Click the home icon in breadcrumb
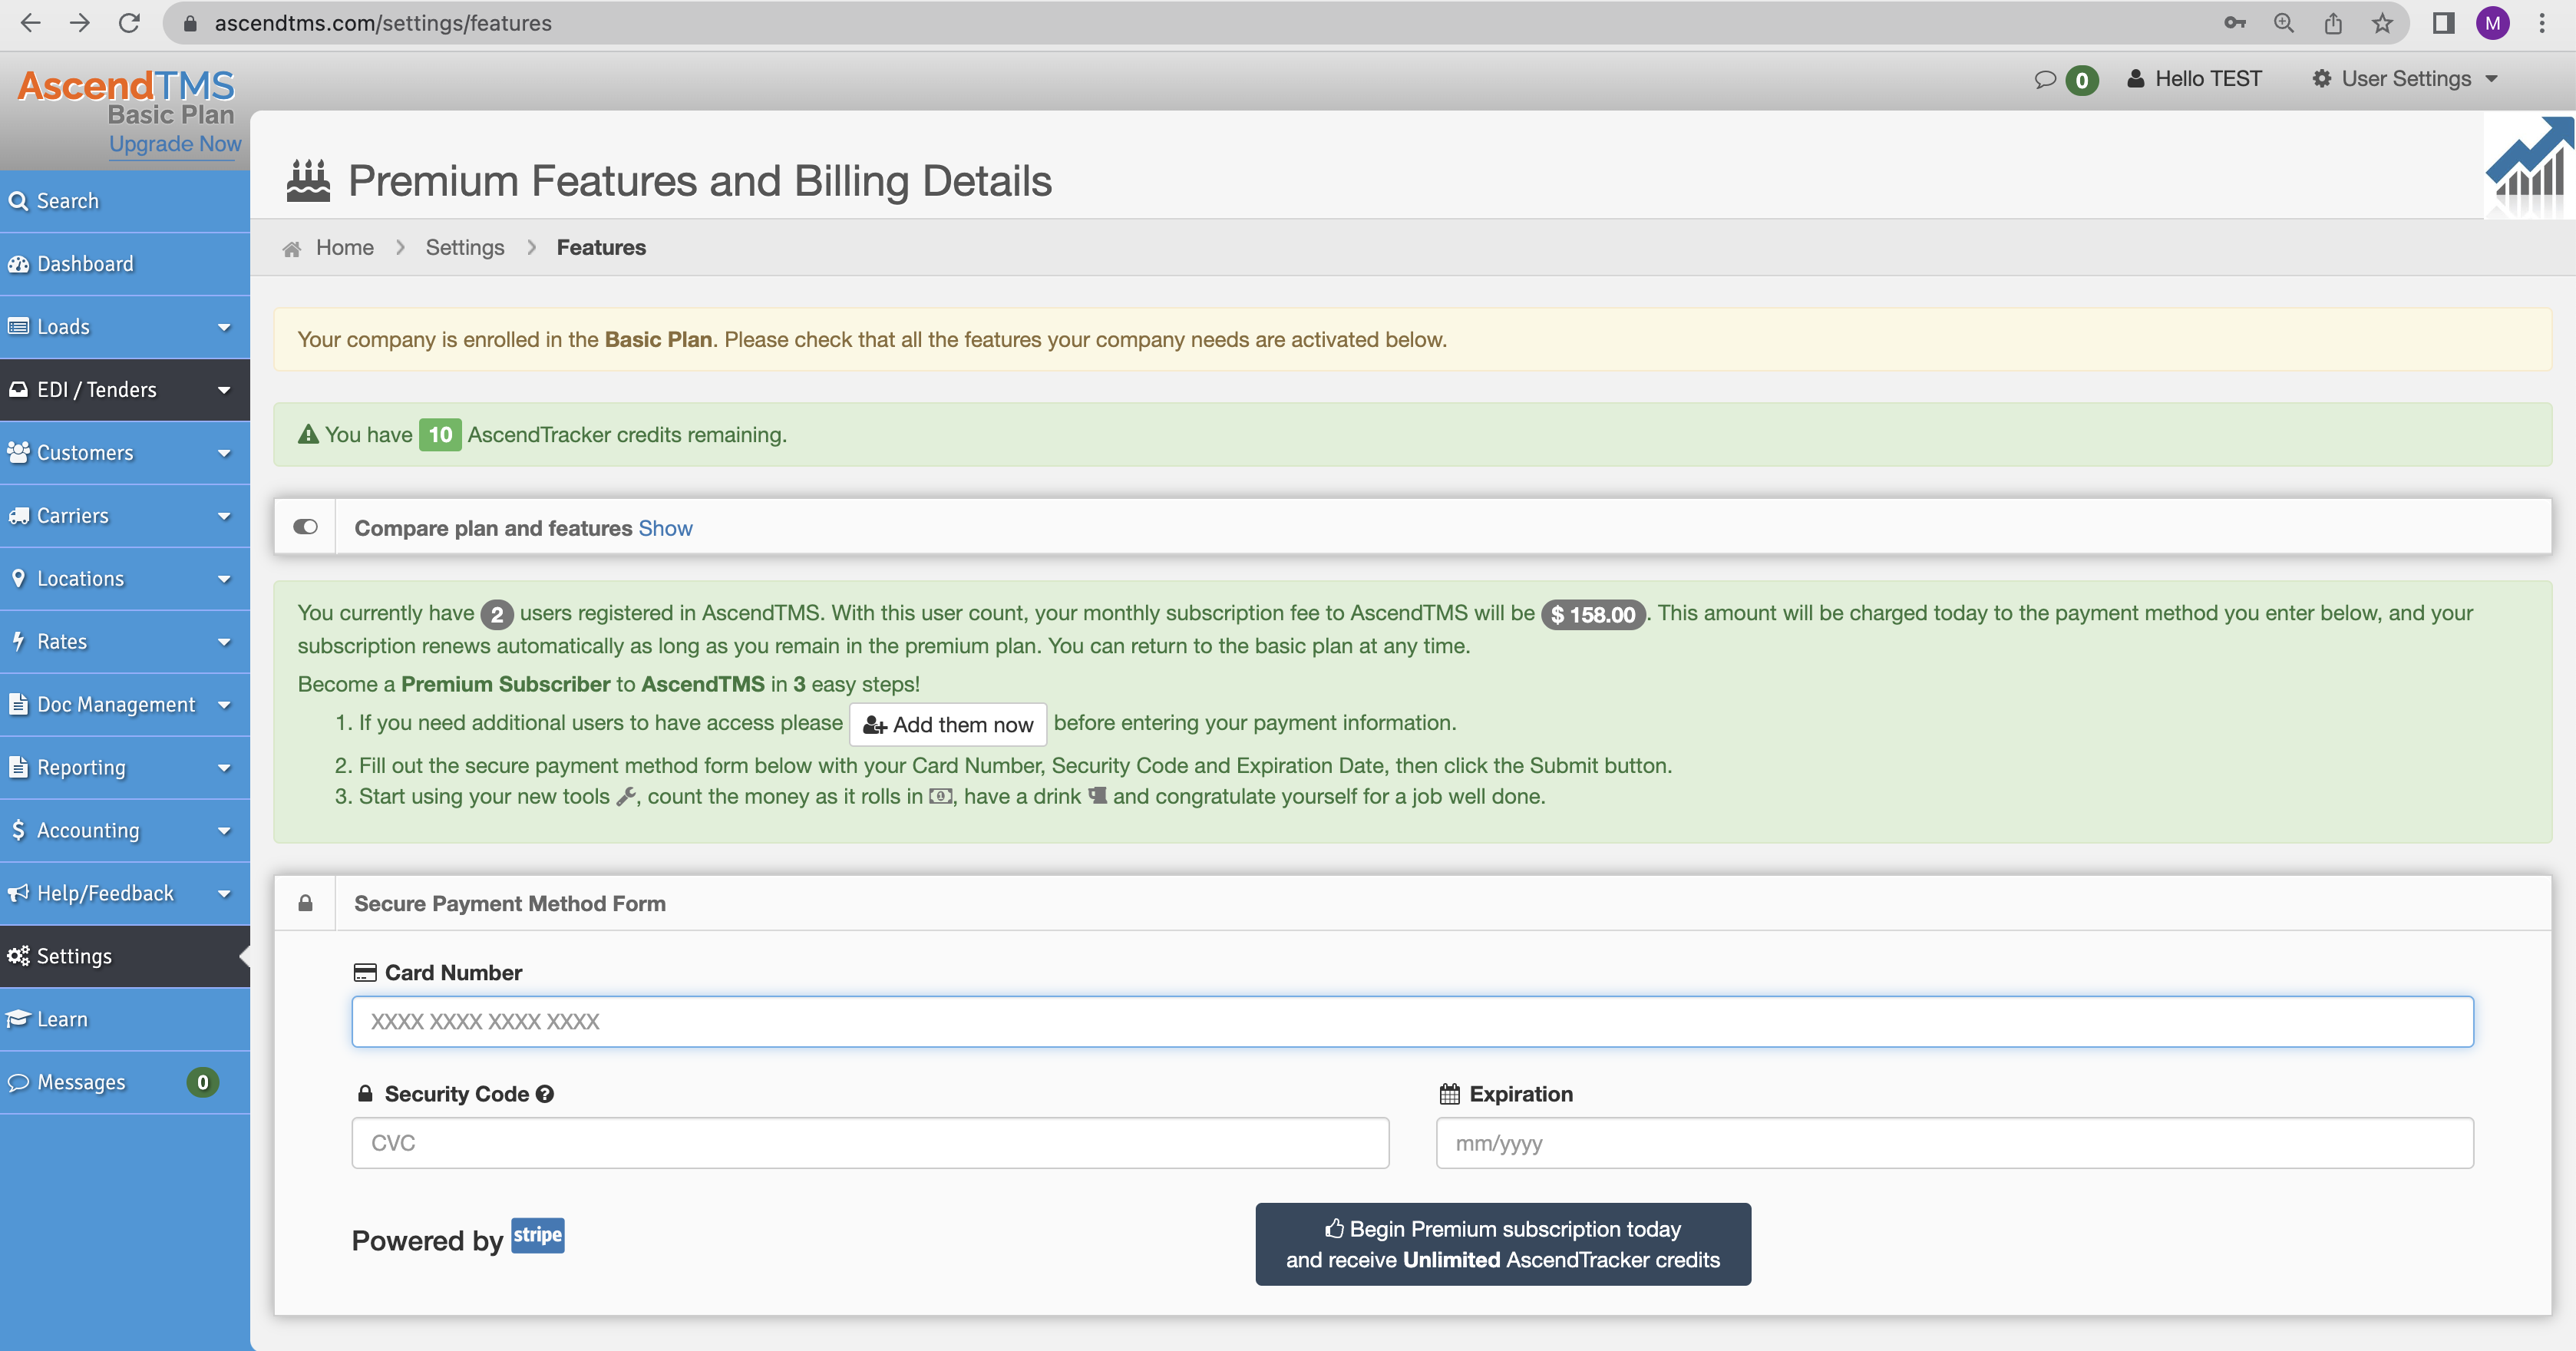This screenshot has height=1351, width=2576. [x=292, y=249]
